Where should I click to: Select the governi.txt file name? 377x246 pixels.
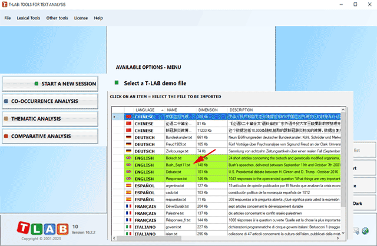pyautogui.click(x=174, y=227)
